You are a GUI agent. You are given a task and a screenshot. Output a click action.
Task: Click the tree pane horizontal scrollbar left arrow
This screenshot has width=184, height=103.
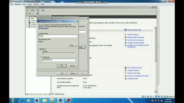point(27,94)
